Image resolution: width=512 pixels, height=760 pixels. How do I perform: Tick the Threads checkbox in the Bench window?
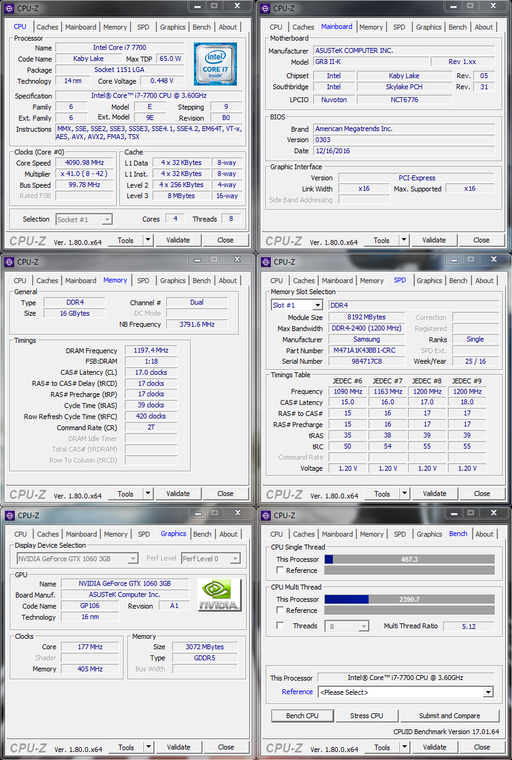281,626
